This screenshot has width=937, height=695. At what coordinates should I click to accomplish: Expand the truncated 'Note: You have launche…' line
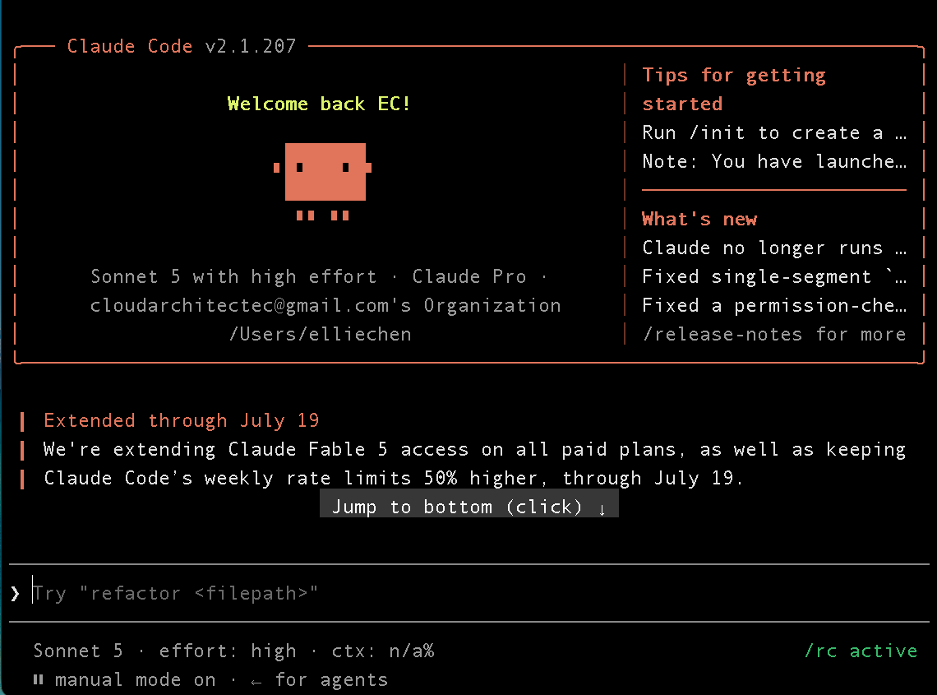click(774, 161)
